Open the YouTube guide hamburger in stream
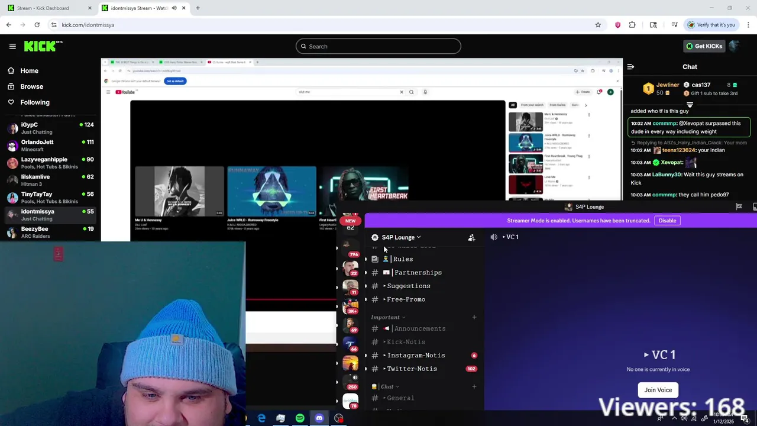This screenshot has width=757, height=426. 108,92
